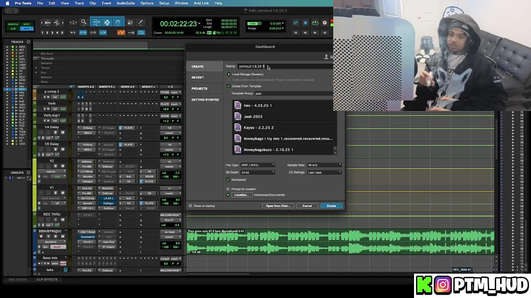This screenshot has height=298, width=531.
Task: Pick the Grabber hand tool
Action: [117, 23]
